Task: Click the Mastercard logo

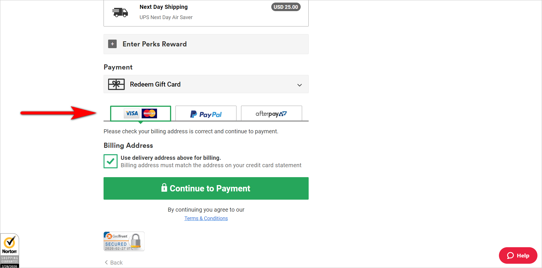Action: pyautogui.click(x=150, y=113)
